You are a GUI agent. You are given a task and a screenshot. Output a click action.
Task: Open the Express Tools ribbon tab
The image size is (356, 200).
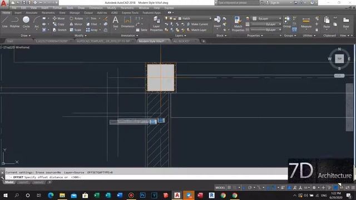point(130,13)
